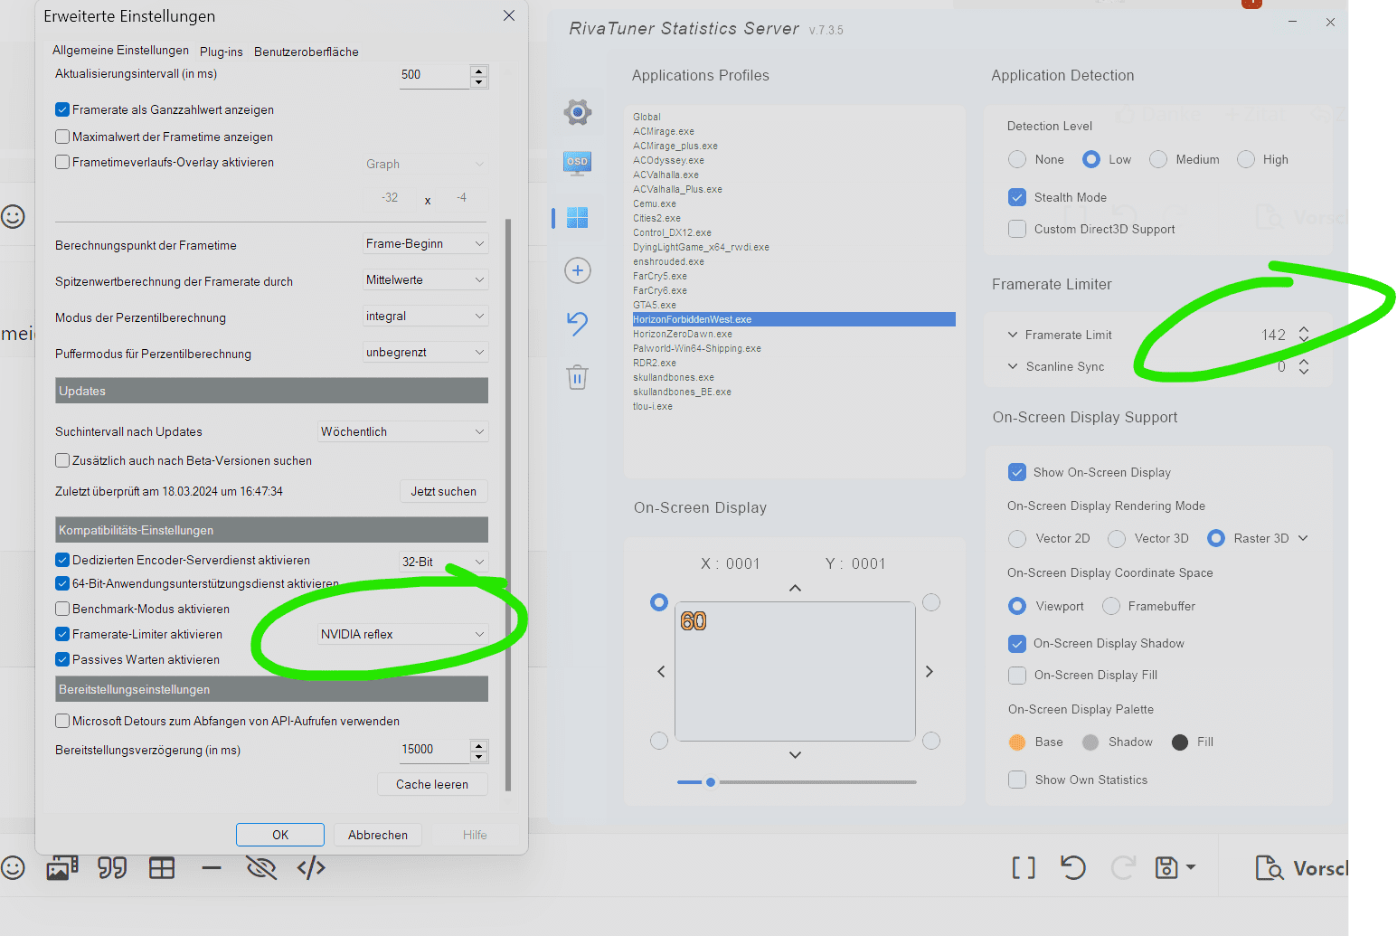Click the save floppy disk icon
This screenshot has height=936, width=1397.
pos(1166,868)
